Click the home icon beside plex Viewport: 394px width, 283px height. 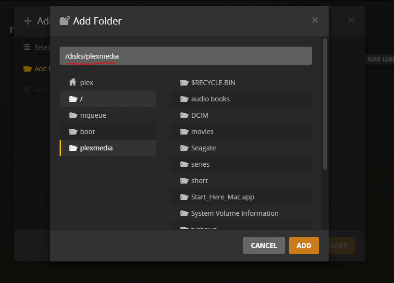point(73,82)
